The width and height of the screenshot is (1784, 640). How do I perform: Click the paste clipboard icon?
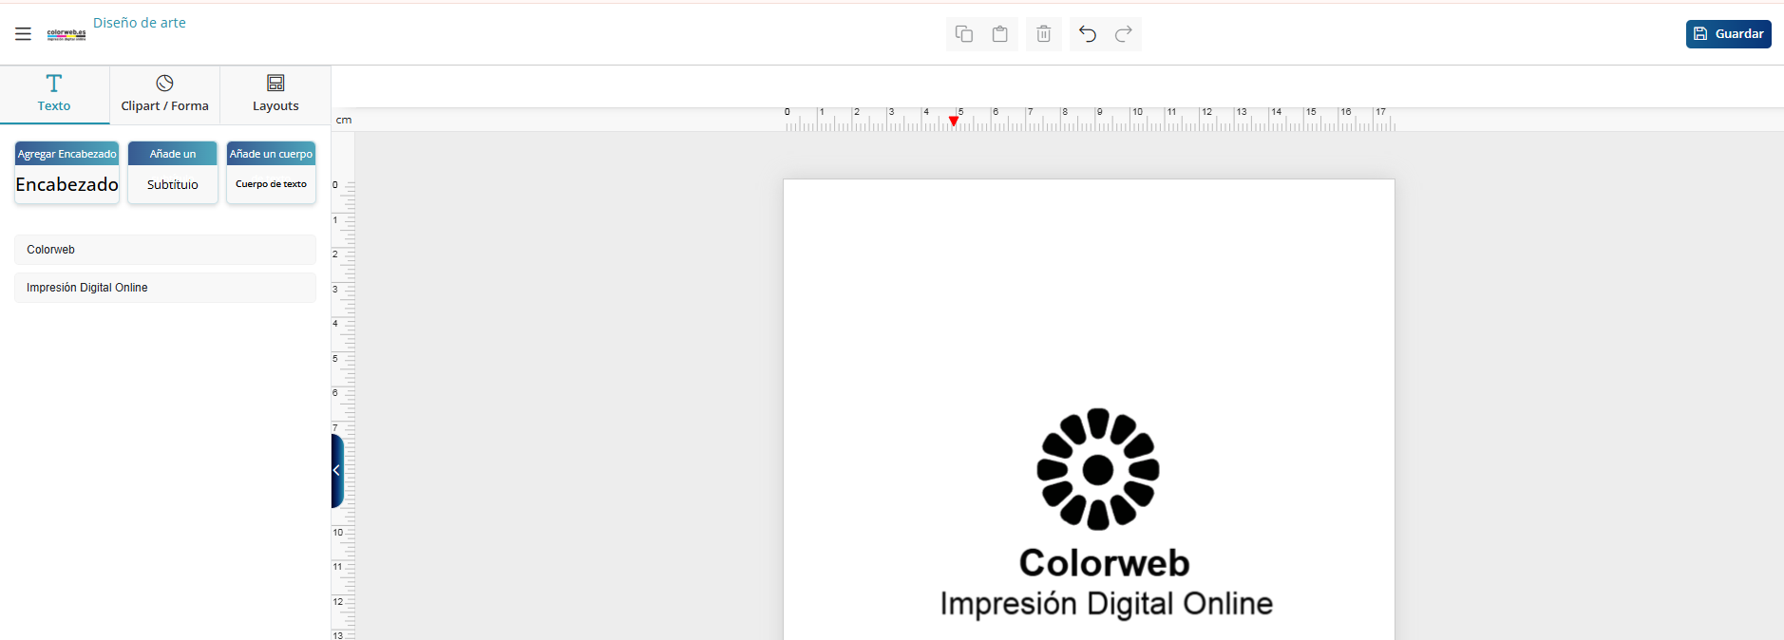pyautogui.click(x=999, y=34)
